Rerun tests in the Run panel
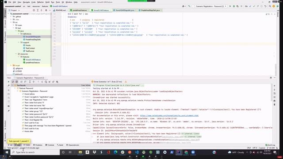This screenshot has width=283, height=159. 8,82
